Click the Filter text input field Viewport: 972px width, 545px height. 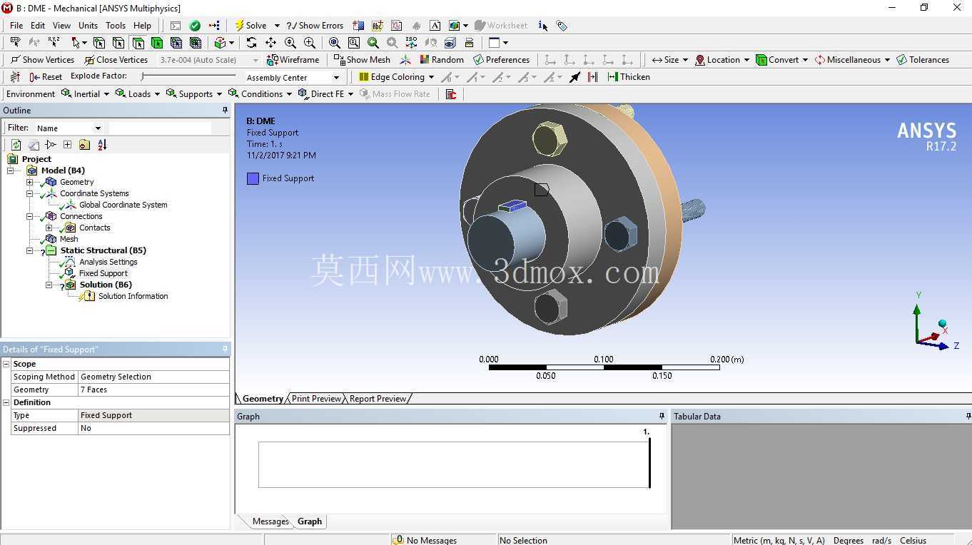(160, 128)
